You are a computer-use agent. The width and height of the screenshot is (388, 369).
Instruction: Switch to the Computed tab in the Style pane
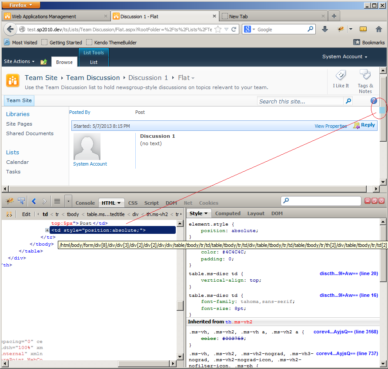point(228,213)
